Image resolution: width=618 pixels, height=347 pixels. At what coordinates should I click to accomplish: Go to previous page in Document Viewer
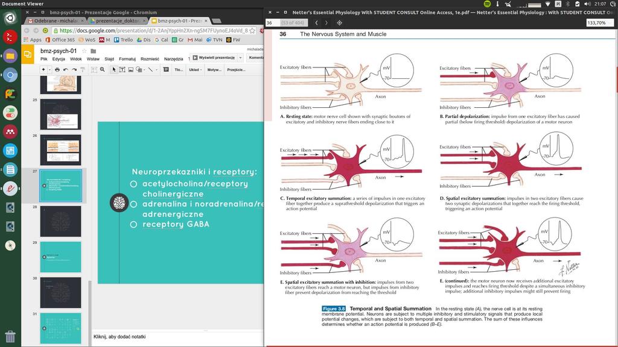coord(316,23)
